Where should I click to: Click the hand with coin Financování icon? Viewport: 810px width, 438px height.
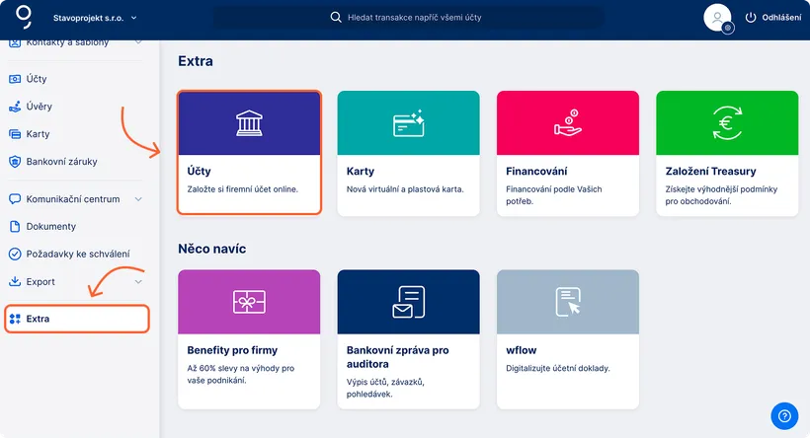point(568,123)
